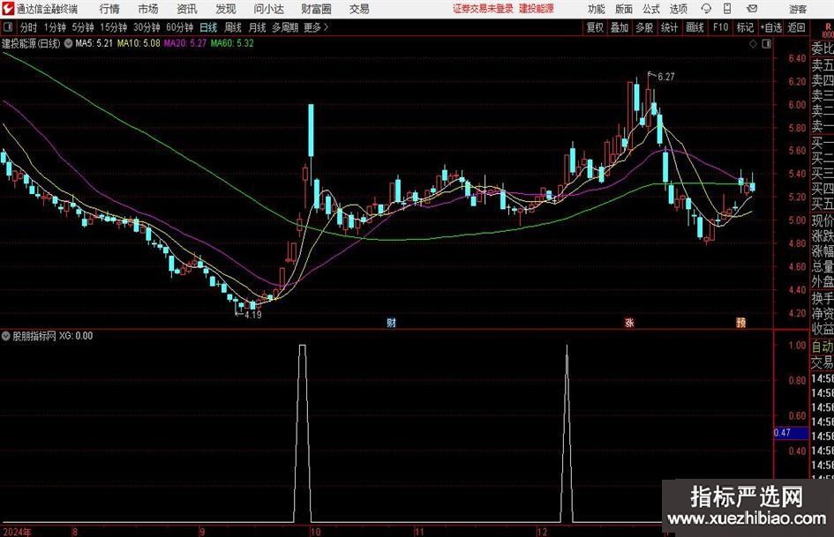834x537 pixels.
Task: Click the 建投能源 stock name in header
Action: 537,9
